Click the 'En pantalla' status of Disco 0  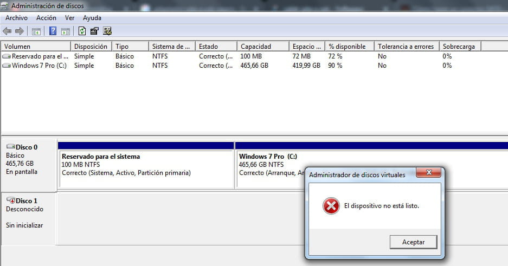[21, 172]
